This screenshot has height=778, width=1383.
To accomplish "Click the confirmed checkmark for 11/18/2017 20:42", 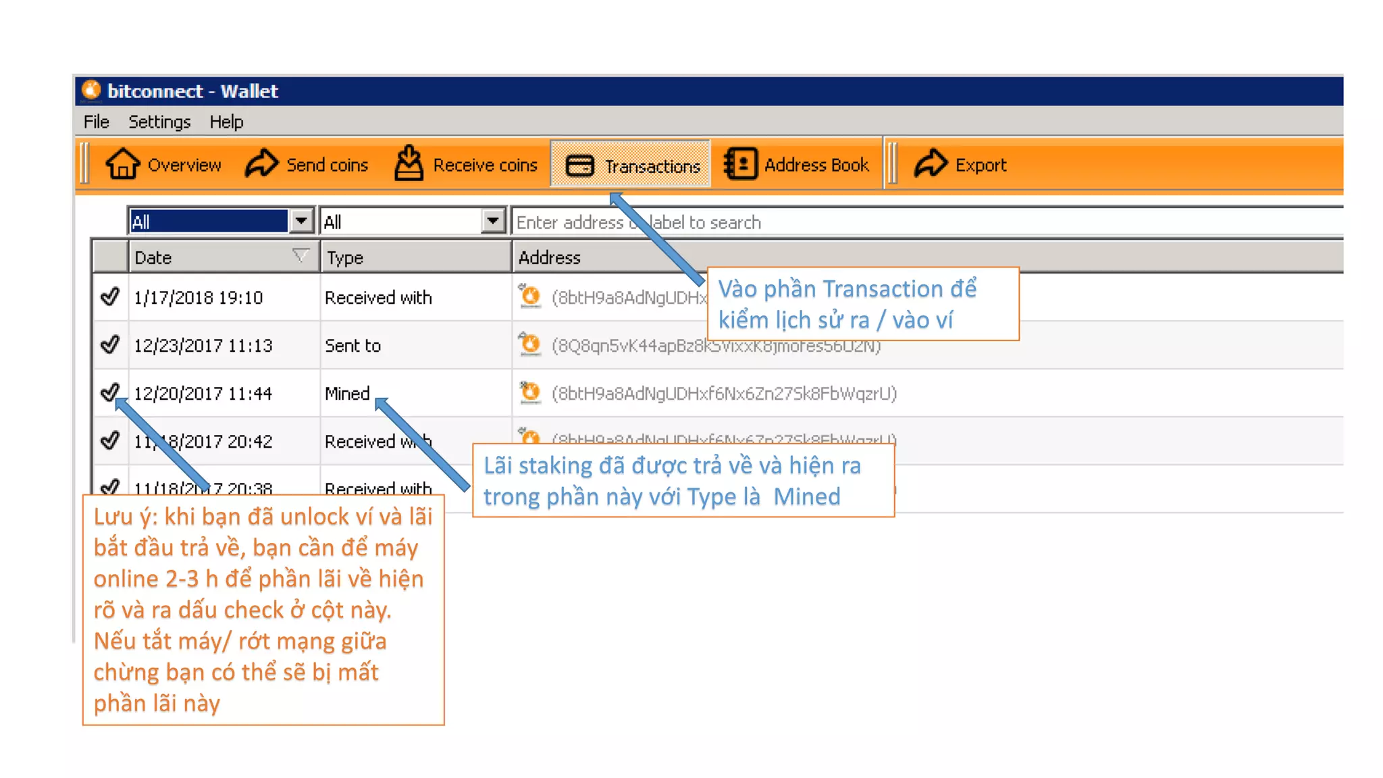I will pos(109,440).
